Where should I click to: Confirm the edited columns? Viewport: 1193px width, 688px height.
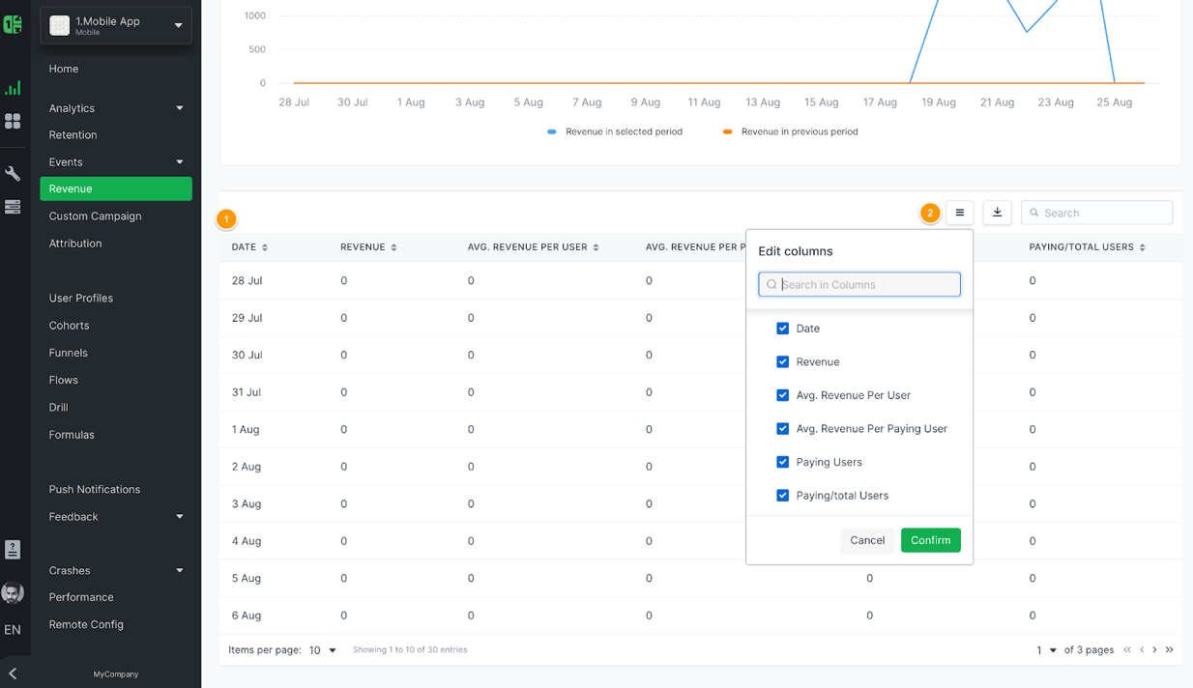point(930,540)
